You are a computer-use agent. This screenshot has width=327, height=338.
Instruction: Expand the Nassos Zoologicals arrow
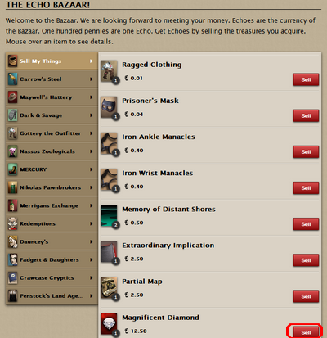pos(92,151)
